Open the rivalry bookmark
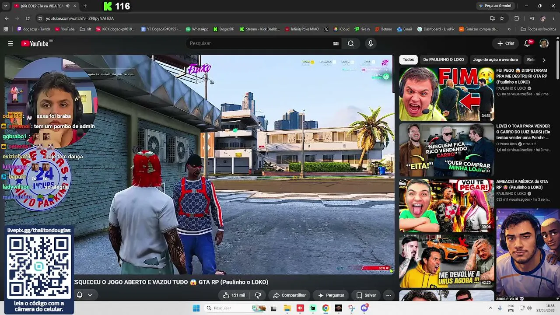 point(362,29)
